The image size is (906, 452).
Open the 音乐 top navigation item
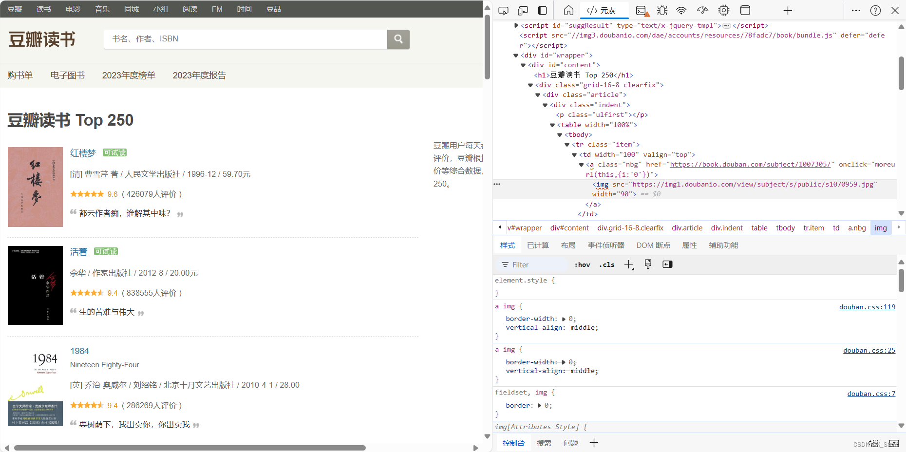pos(102,9)
